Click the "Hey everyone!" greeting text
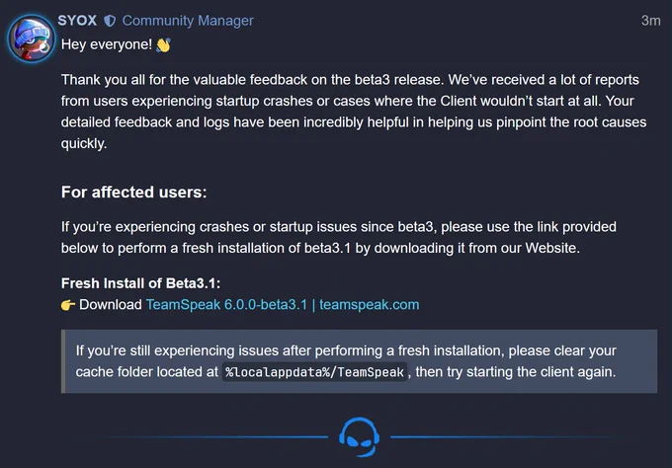Screen dimensions: 672x468 (x=107, y=44)
